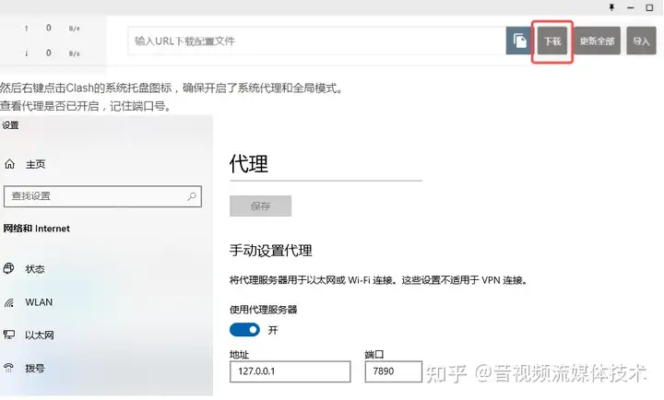This screenshot has height=400, width=664.
Task: Maximize the window
Action: [x=649, y=7]
